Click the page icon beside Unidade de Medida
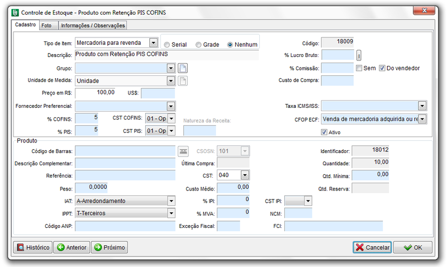Viewport: 447px width, 267px height. click(x=182, y=80)
